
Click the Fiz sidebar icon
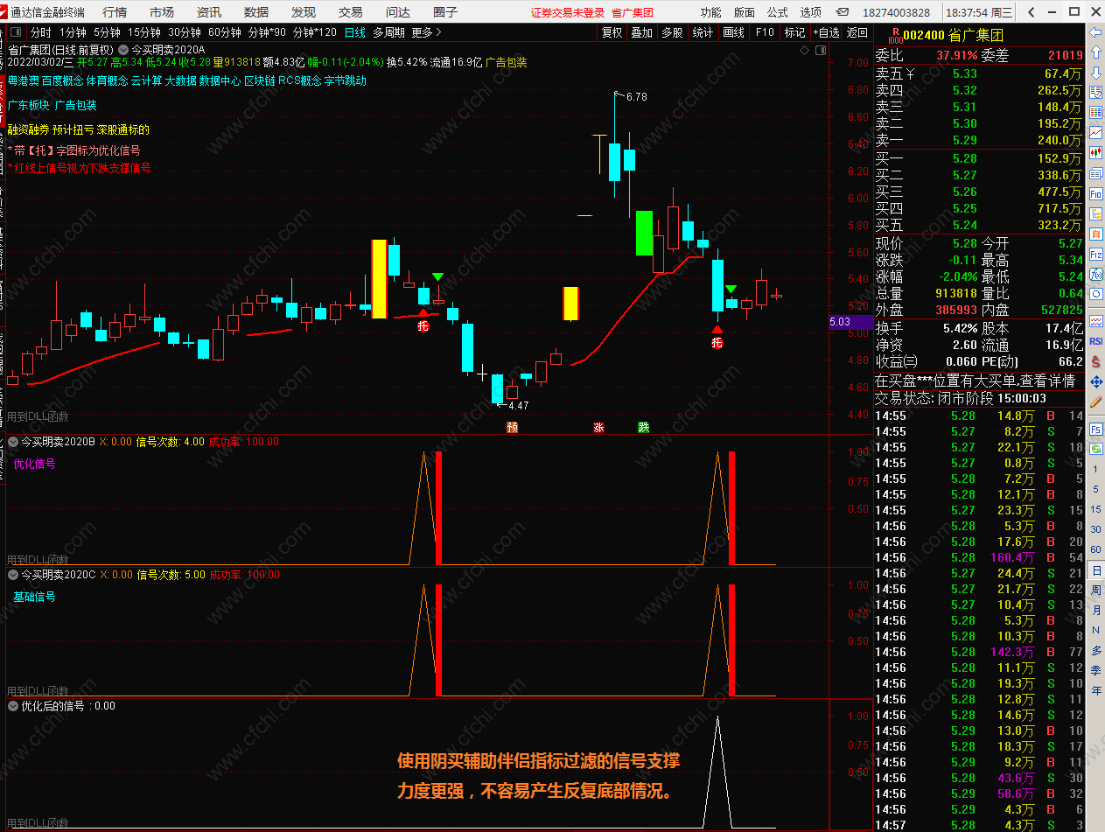[1095, 254]
